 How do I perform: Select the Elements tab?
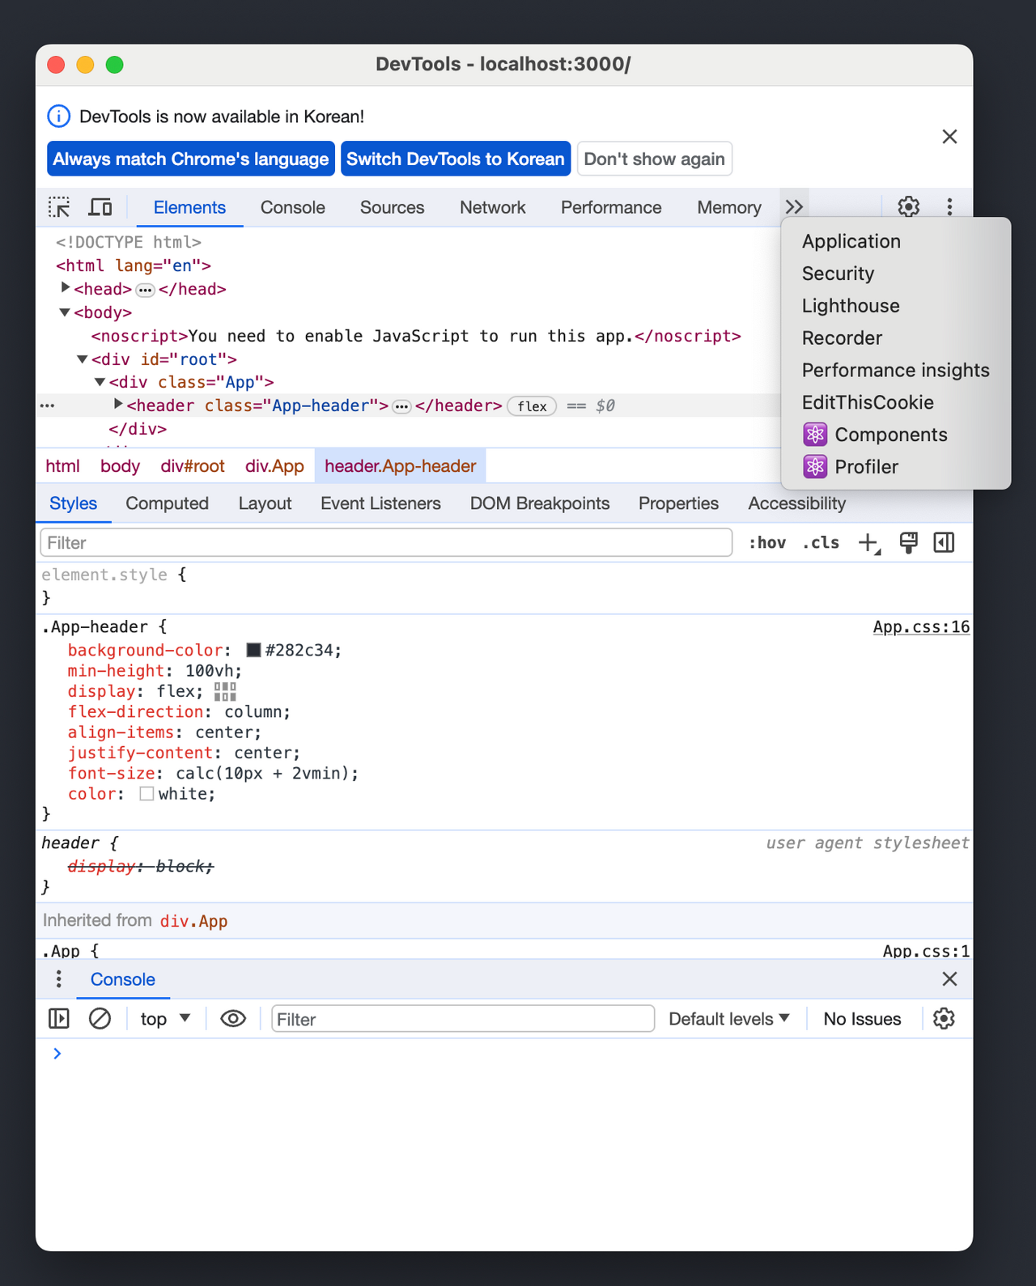pos(189,208)
